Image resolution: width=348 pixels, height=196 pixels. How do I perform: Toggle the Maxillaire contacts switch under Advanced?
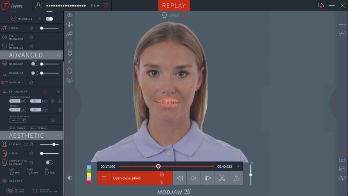[x=35, y=64]
